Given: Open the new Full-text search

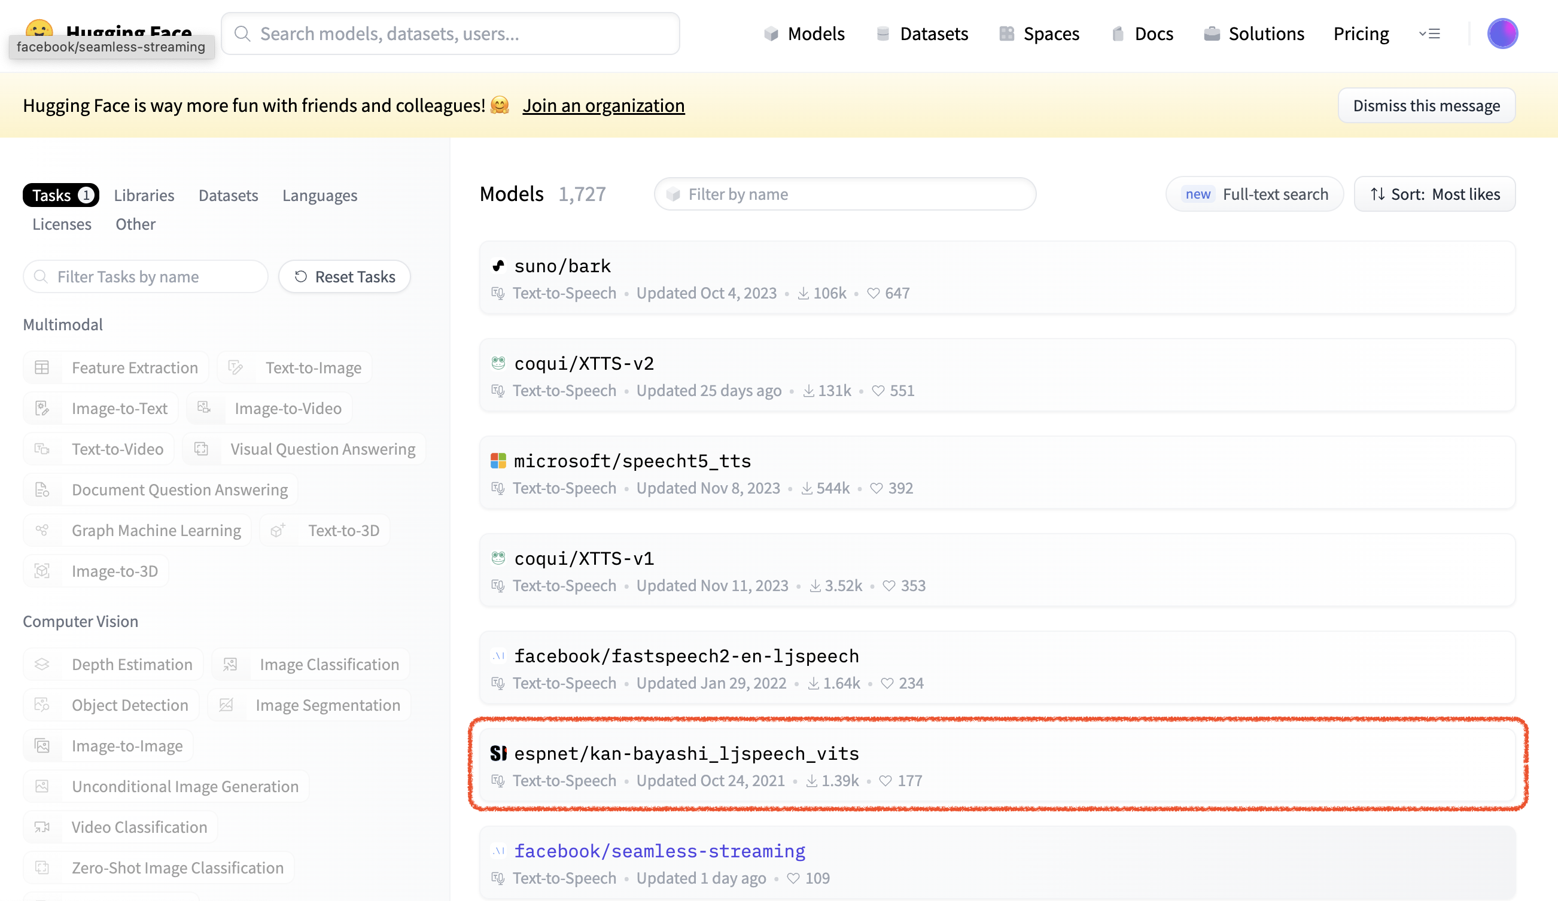Looking at the screenshot, I should coord(1255,194).
